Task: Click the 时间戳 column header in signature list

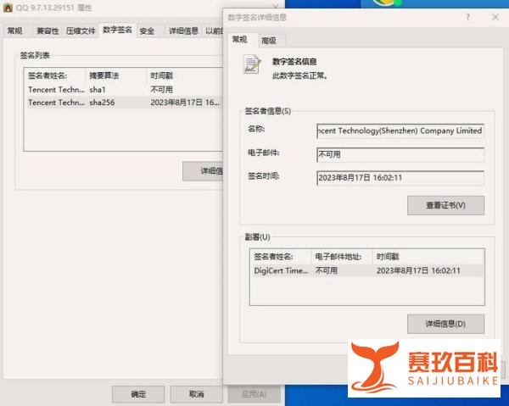Action: (185, 75)
